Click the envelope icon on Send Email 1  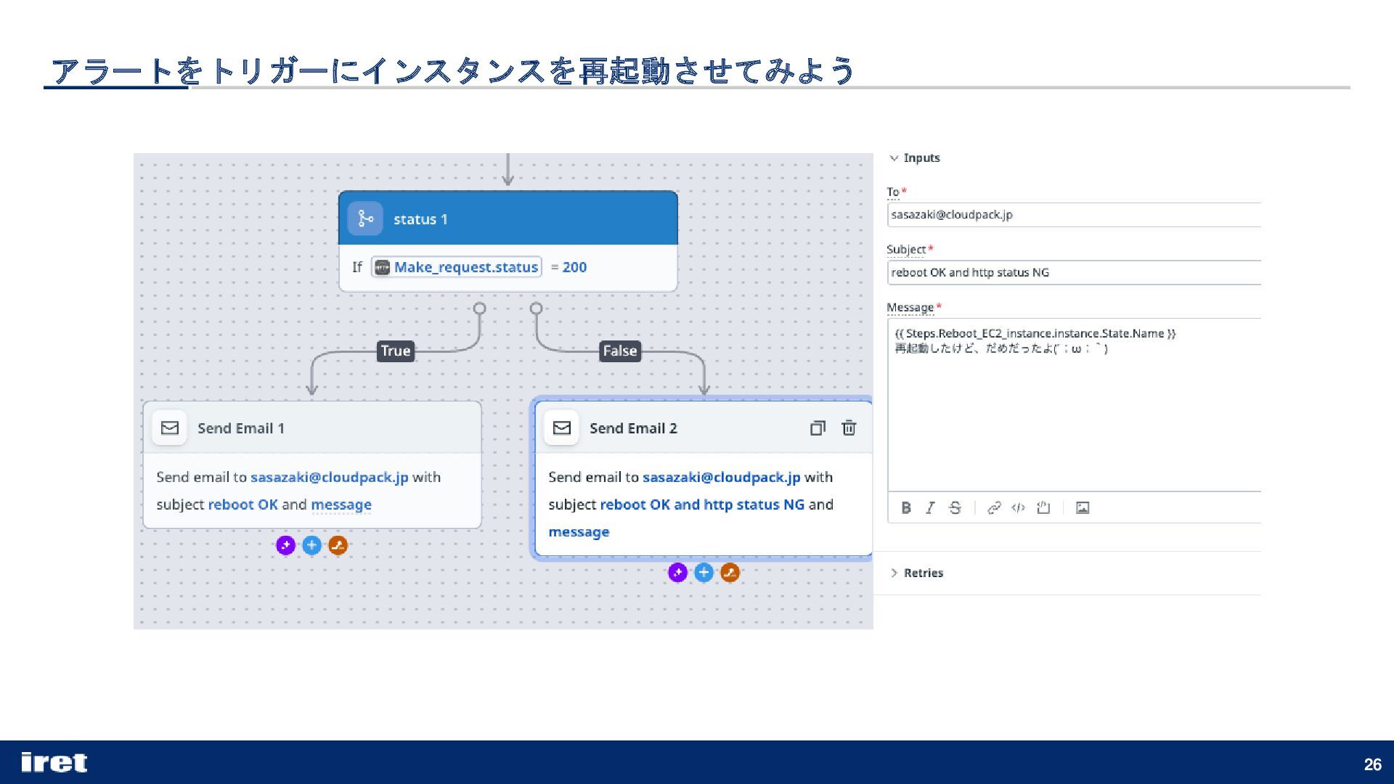pyautogui.click(x=169, y=428)
